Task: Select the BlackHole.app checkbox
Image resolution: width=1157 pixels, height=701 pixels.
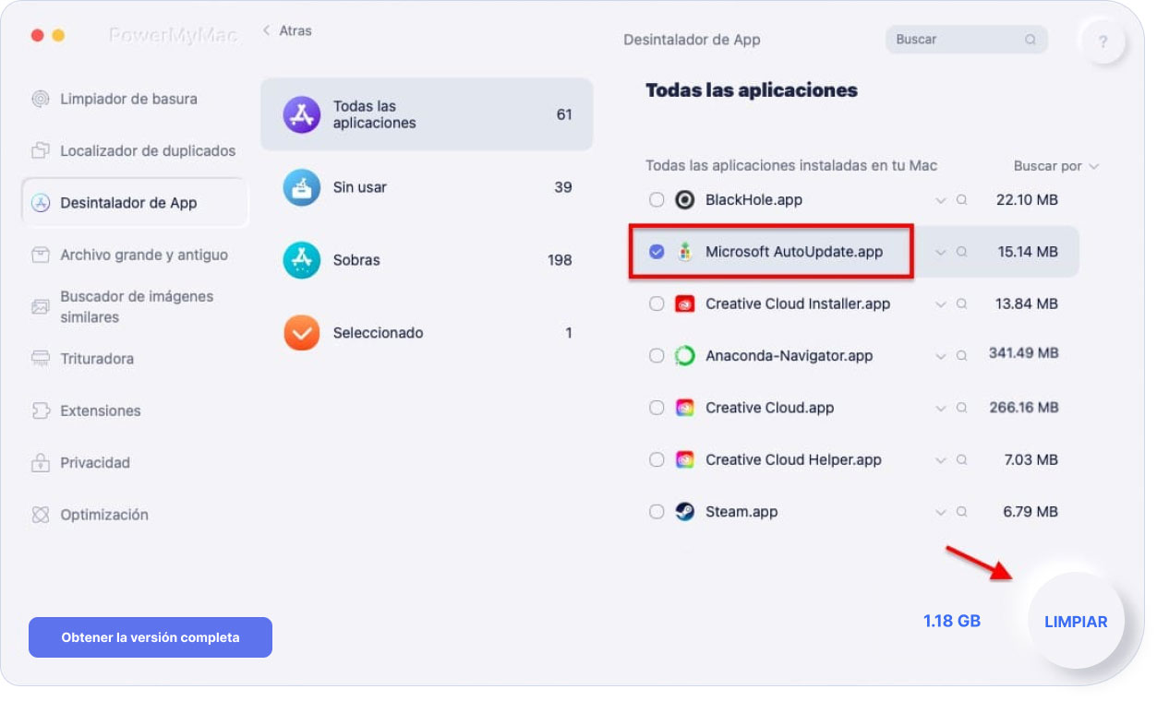Action: click(x=657, y=200)
